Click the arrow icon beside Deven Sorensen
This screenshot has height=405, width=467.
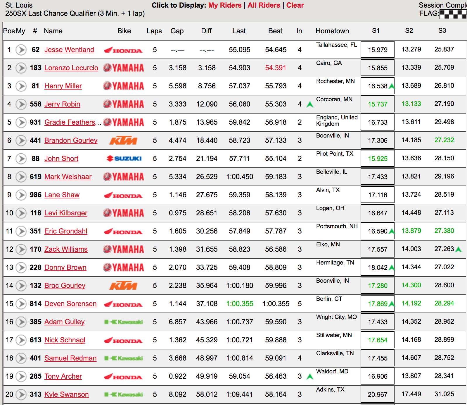pos(21,304)
